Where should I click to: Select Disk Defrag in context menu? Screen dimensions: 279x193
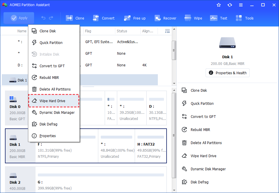[54, 124]
